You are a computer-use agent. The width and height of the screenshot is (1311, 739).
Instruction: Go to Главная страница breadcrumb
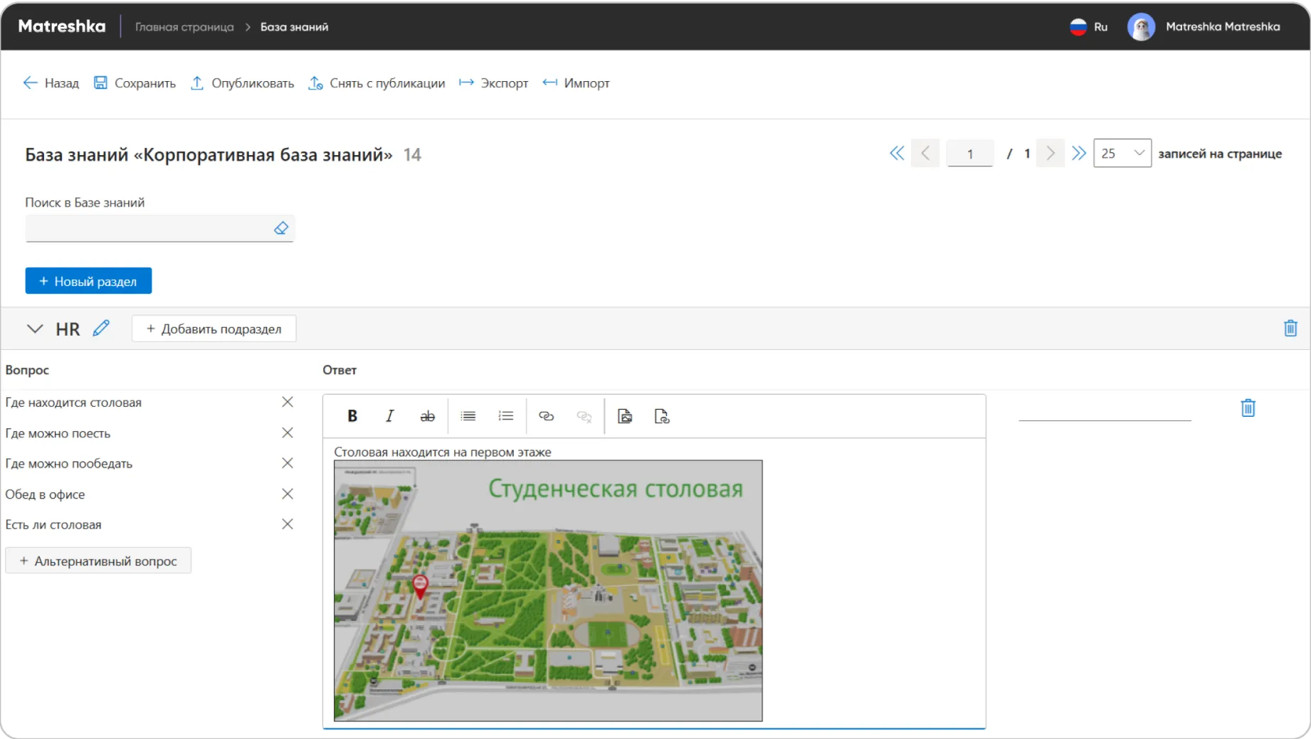point(184,27)
